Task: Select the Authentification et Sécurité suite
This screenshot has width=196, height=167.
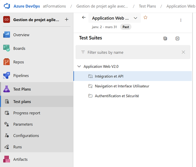Action: pyautogui.click(x=117, y=96)
